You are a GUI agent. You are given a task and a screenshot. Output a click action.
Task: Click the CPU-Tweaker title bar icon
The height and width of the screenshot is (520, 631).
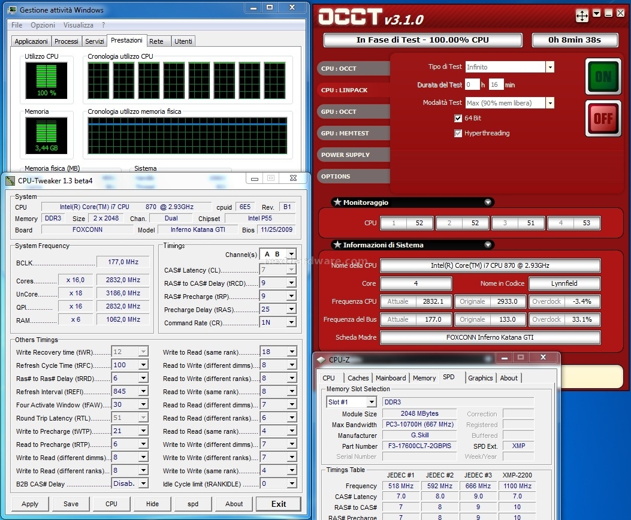pos(10,180)
